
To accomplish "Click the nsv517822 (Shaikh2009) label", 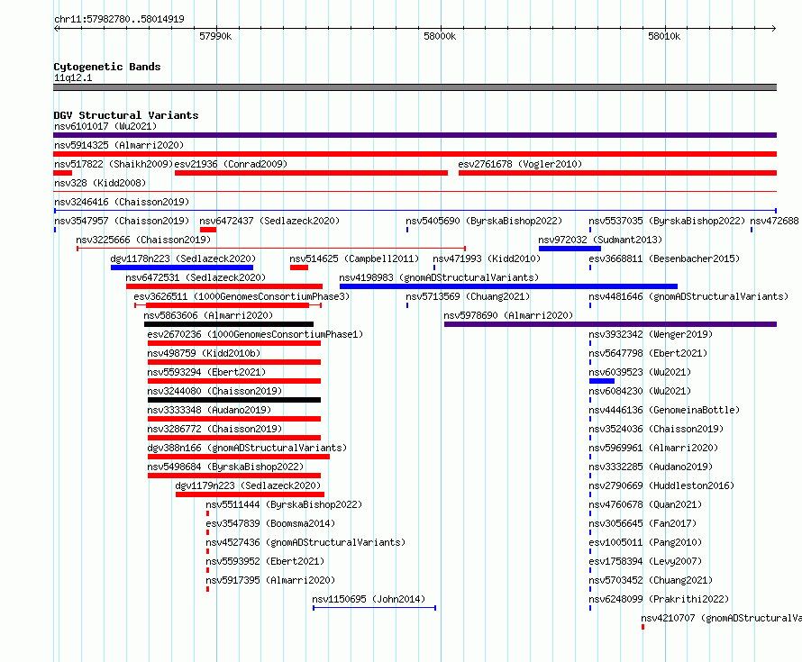I will 114,164.
